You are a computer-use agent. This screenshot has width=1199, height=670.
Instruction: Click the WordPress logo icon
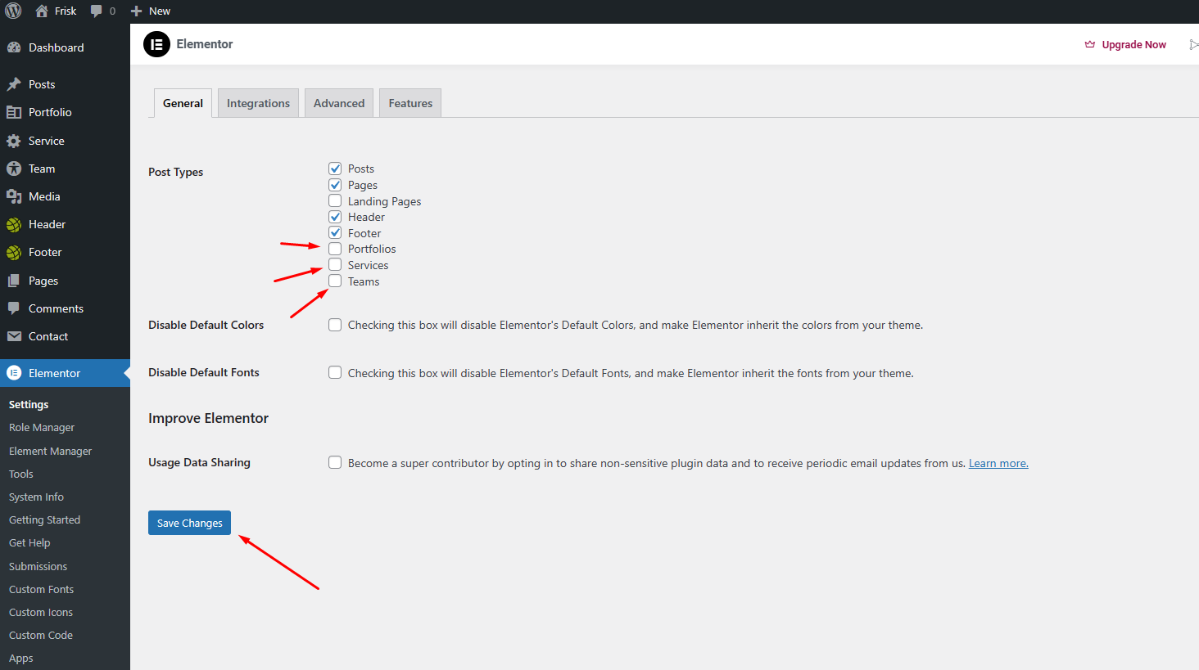click(14, 11)
